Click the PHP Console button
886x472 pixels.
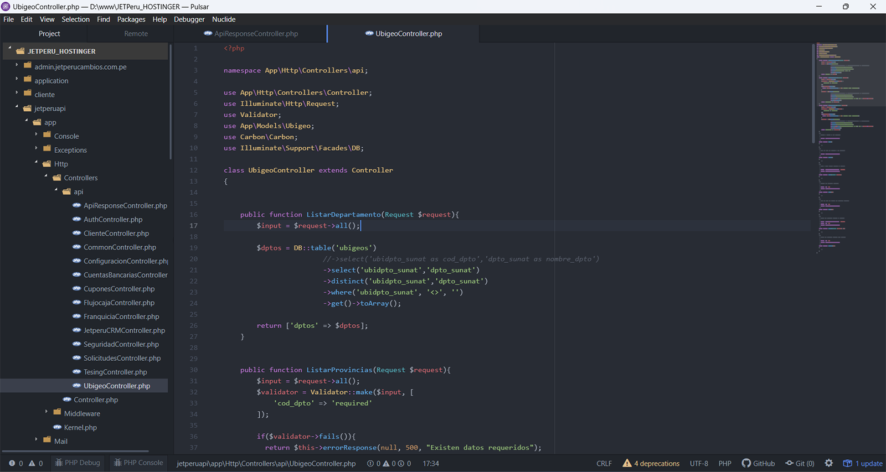click(138, 463)
